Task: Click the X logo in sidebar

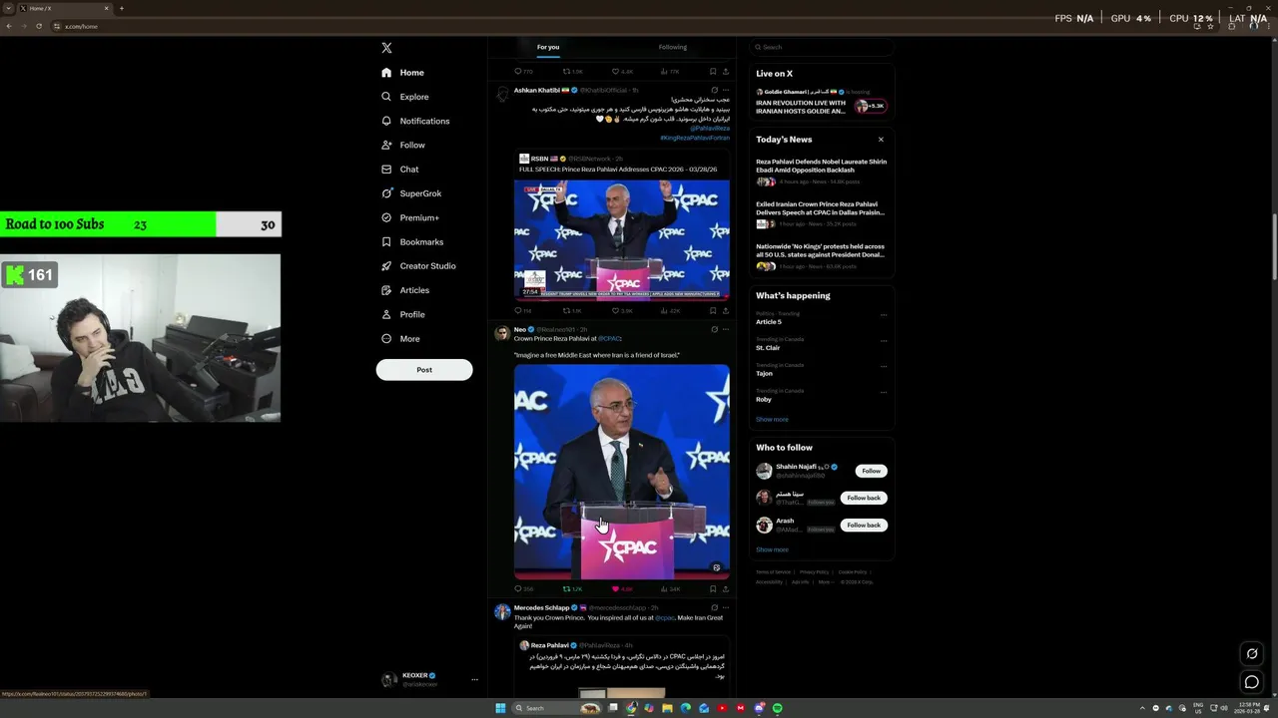Action: coord(386,48)
